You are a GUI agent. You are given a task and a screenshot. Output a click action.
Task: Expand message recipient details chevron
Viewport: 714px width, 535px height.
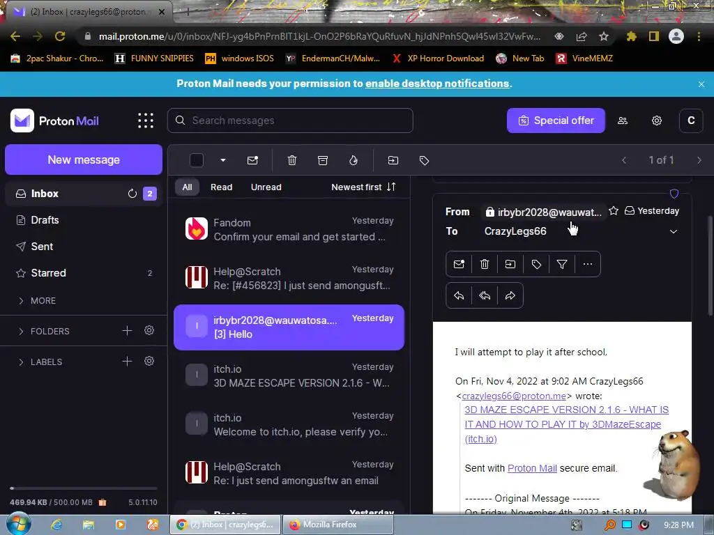(674, 231)
